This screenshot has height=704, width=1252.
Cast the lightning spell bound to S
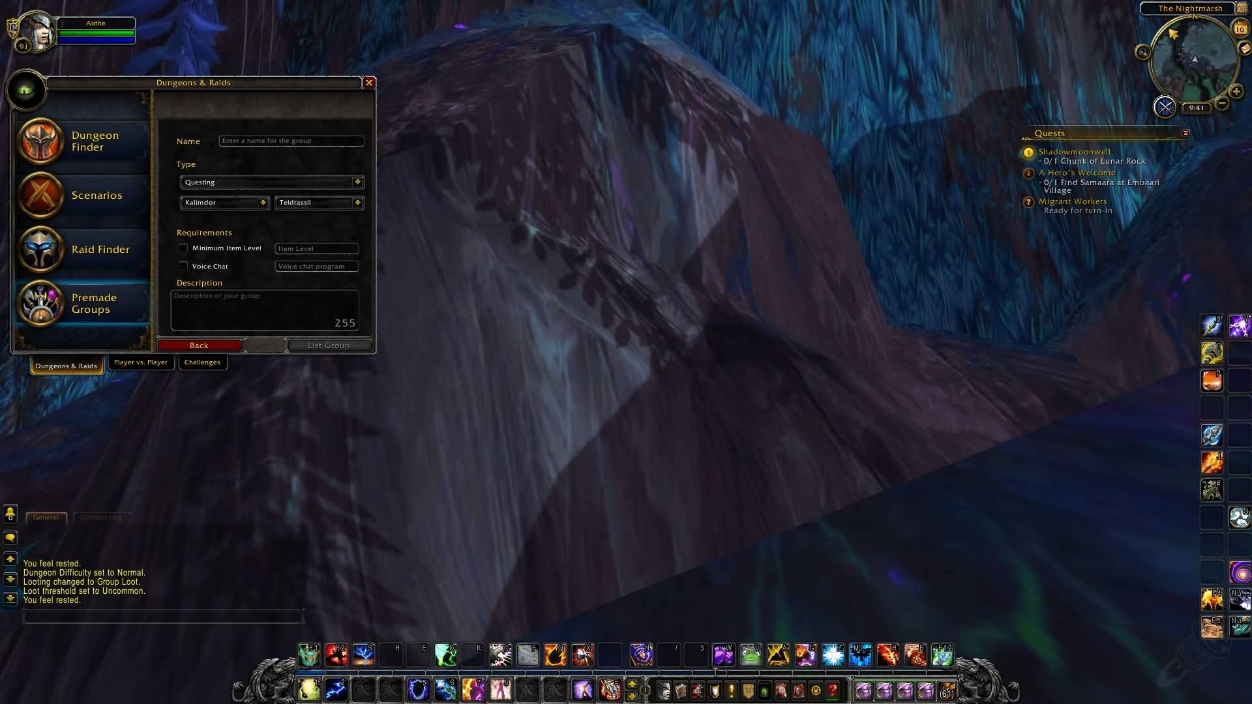click(x=364, y=654)
